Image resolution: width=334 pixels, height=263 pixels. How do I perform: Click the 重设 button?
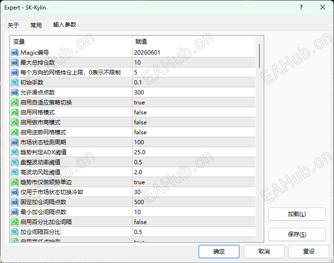click(x=309, y=252)
